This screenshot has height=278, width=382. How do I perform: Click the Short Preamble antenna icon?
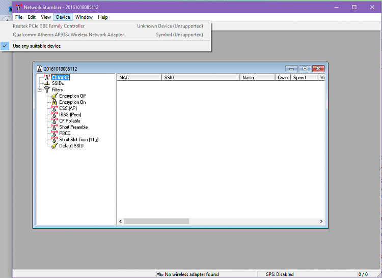54,127
